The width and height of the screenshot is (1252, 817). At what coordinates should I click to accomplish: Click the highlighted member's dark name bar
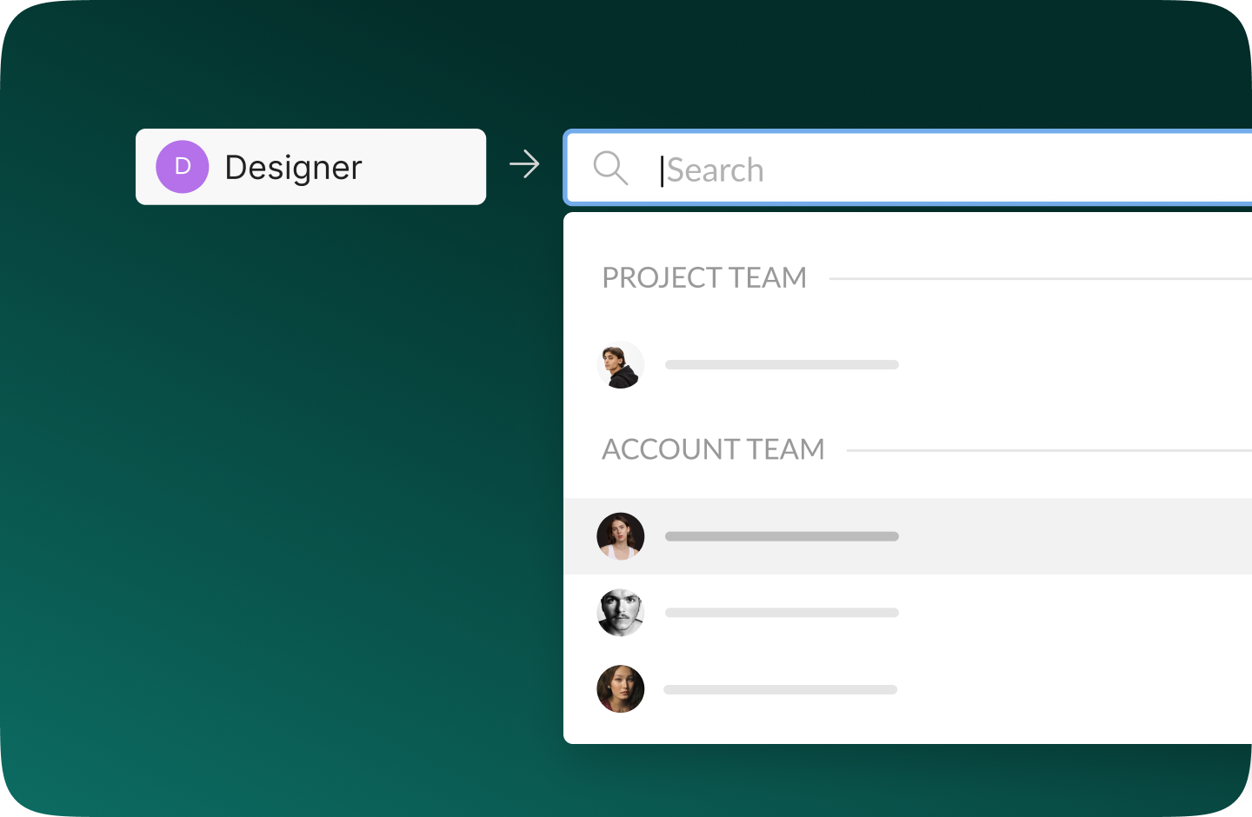(782, 536)
